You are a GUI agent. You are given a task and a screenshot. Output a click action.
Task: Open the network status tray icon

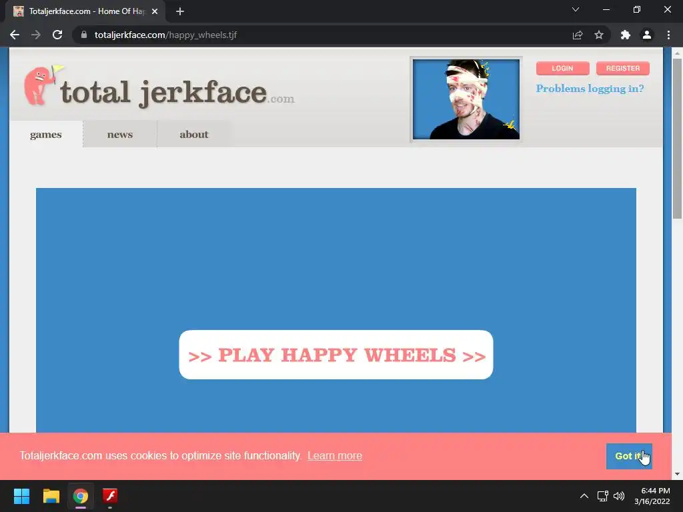pos(603,496)
